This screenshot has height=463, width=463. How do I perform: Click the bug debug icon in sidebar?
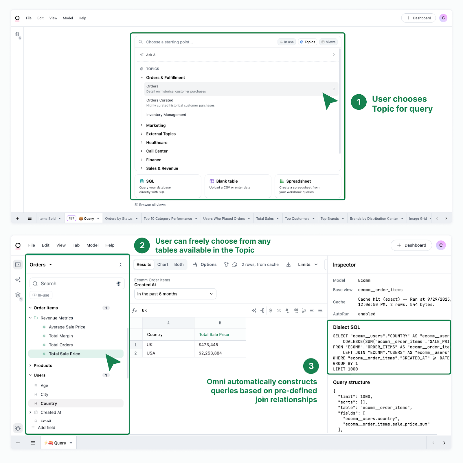[18, 428]
